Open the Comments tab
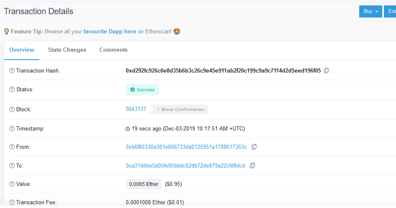The width and height of the screenshot is (396, 208). click(113, 50)
